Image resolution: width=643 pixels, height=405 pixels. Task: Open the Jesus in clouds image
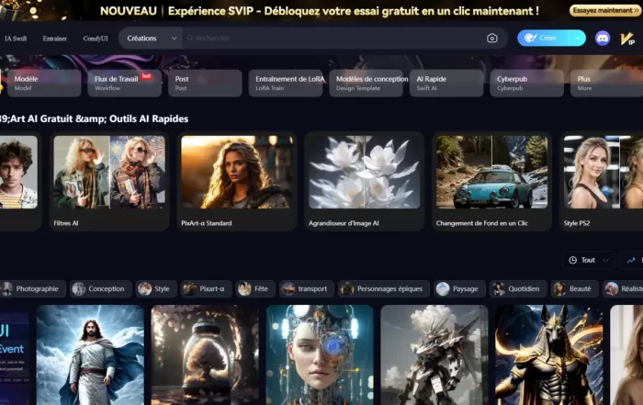(x=90, y=355)
